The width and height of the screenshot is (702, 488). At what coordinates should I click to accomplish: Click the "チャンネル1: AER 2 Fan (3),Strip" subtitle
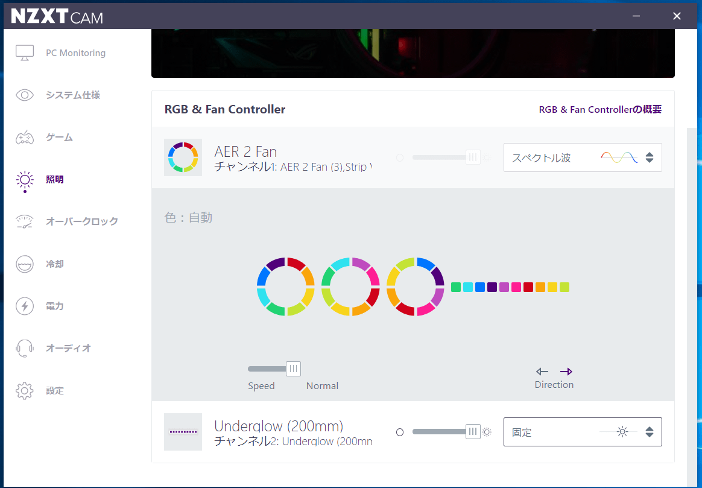(293, 167)
